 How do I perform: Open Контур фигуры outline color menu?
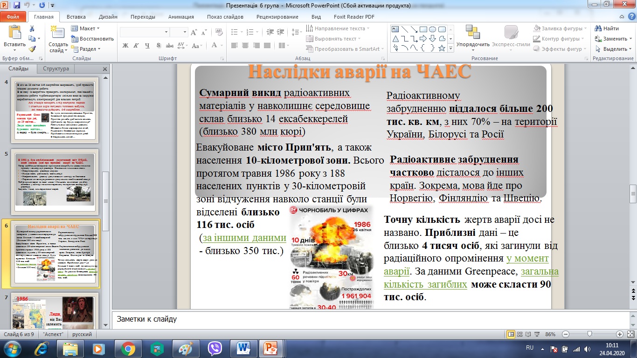(558, 39)
